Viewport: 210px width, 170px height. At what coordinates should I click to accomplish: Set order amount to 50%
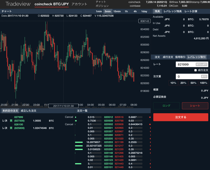193,83
